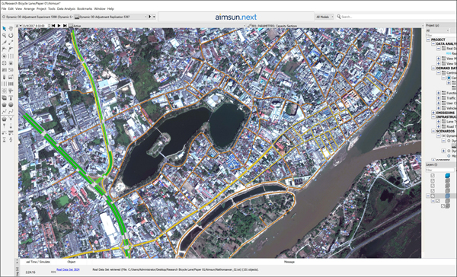Expand the Traffic node in project tree
The image size is (457, 277).
point(439,98)
